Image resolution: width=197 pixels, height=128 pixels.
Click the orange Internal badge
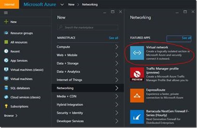click(9, 4)
